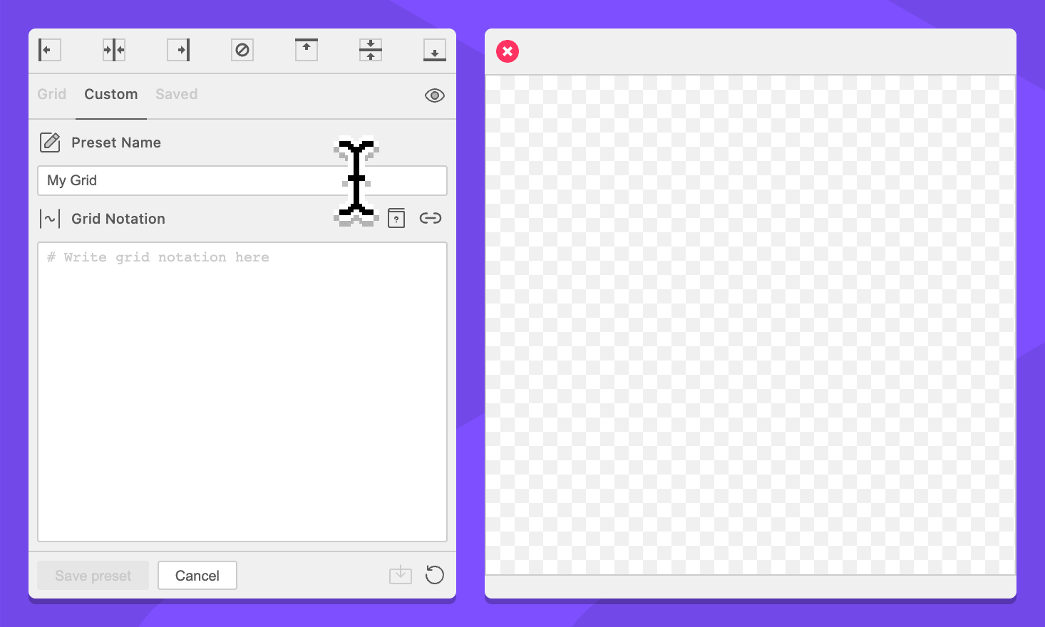Image resolution: width=1045 pixels, height=627 pixels.
Task: Click the reset circular arrow icon
Action: coord(435,575)
